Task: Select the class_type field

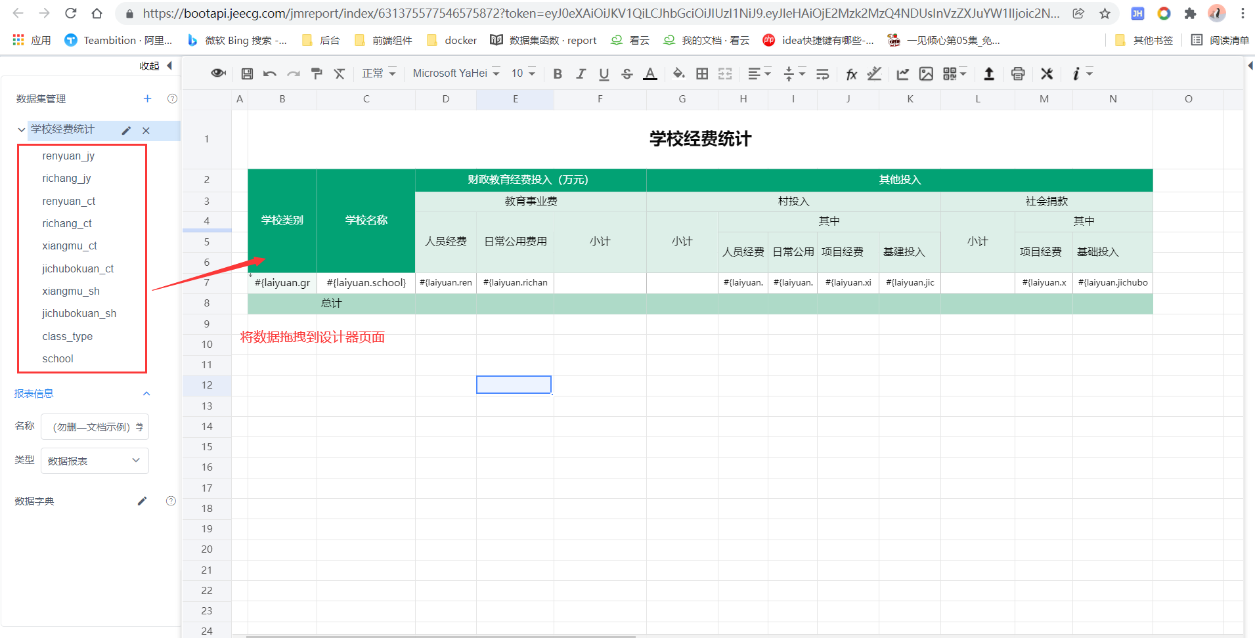Action: tap(67, 336)
